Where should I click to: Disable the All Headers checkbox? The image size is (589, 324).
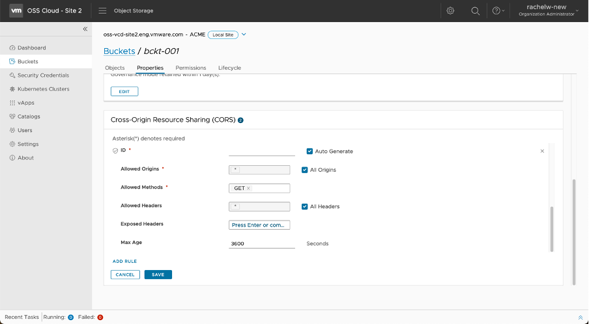pyautogui.click(x=305, y=206)
